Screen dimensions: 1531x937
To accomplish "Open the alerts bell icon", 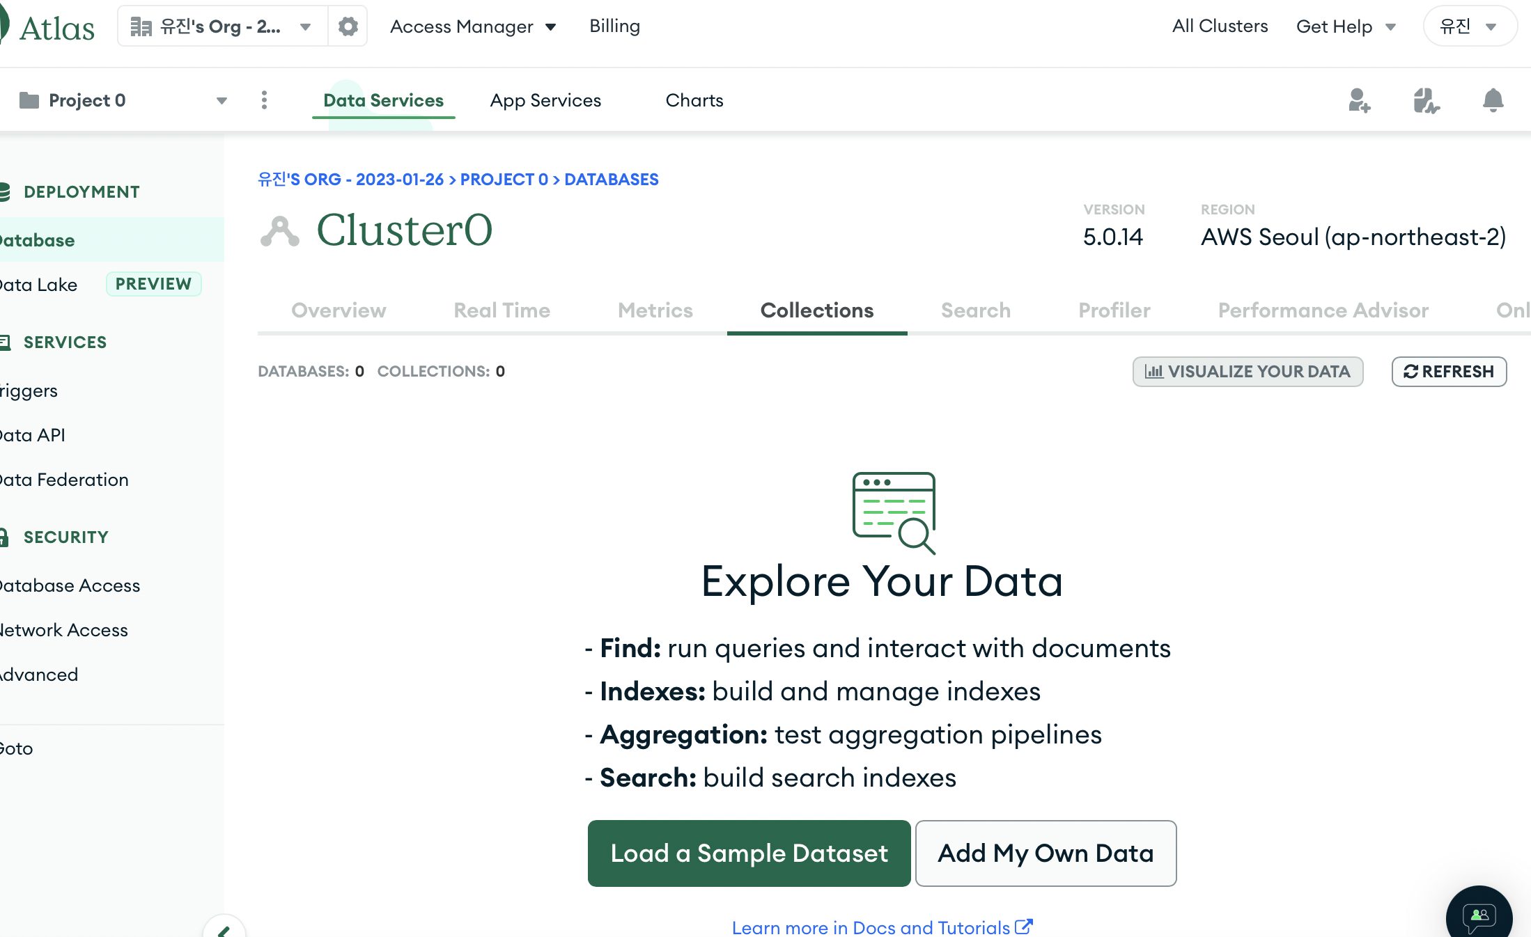I will point(1493,100).
